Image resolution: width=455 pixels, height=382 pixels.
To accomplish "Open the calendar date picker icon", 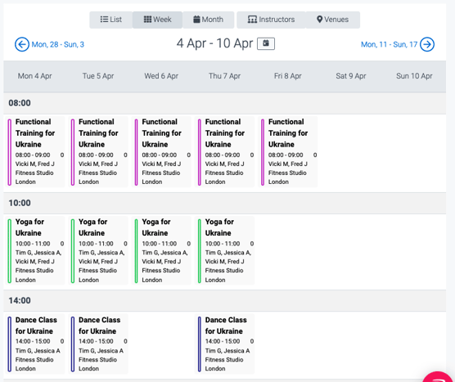I will [266, 43].
